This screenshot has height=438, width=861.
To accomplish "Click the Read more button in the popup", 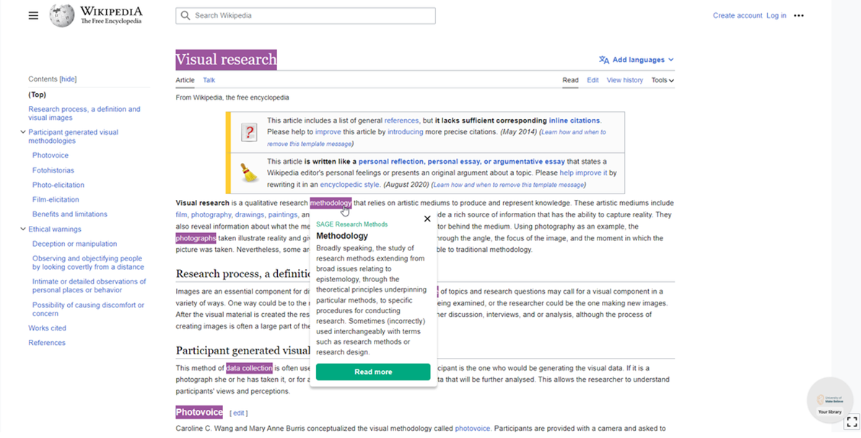I will (x=372, y=372).
